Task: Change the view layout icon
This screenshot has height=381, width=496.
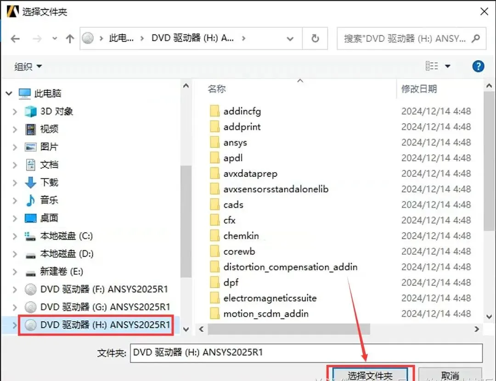Action: 431,66
